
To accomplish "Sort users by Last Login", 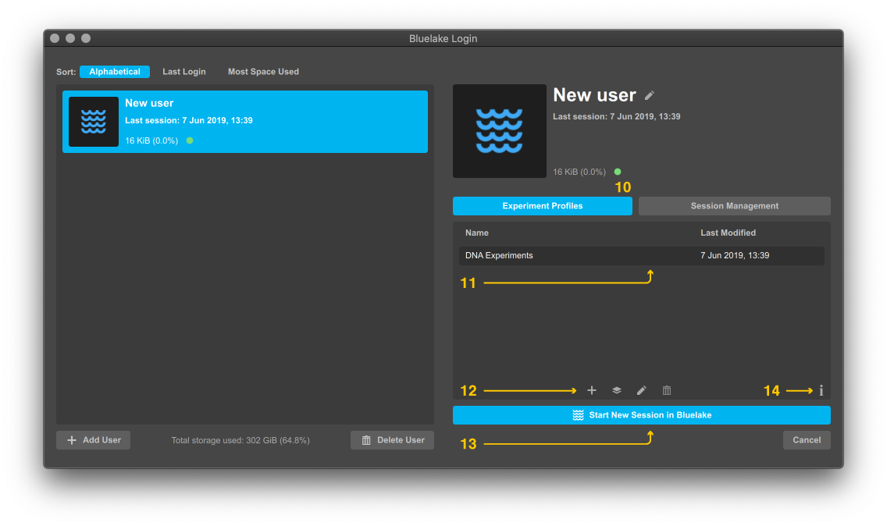I will coord(184,72).
